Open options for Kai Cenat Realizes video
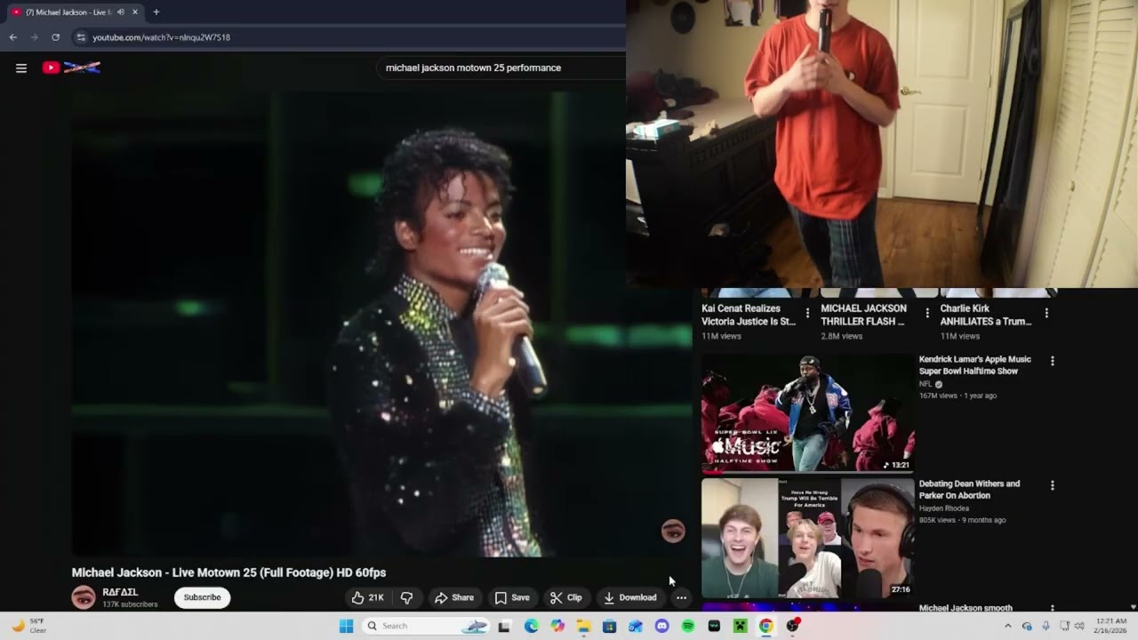The image size is (1138, 640). tap(807, 313)
